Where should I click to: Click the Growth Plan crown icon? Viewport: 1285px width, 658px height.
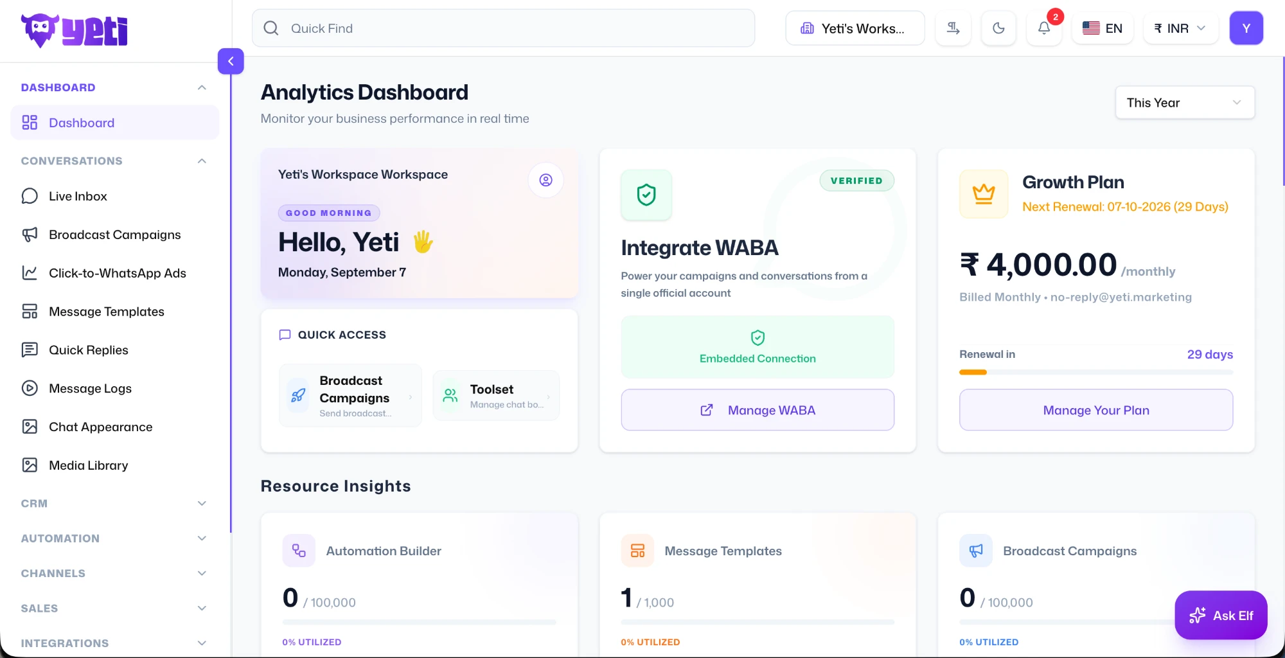pyautogui.click(x=984, y=194)
